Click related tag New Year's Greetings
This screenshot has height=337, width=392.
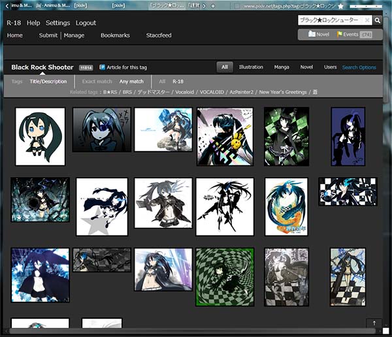click(x=283, y=92)
